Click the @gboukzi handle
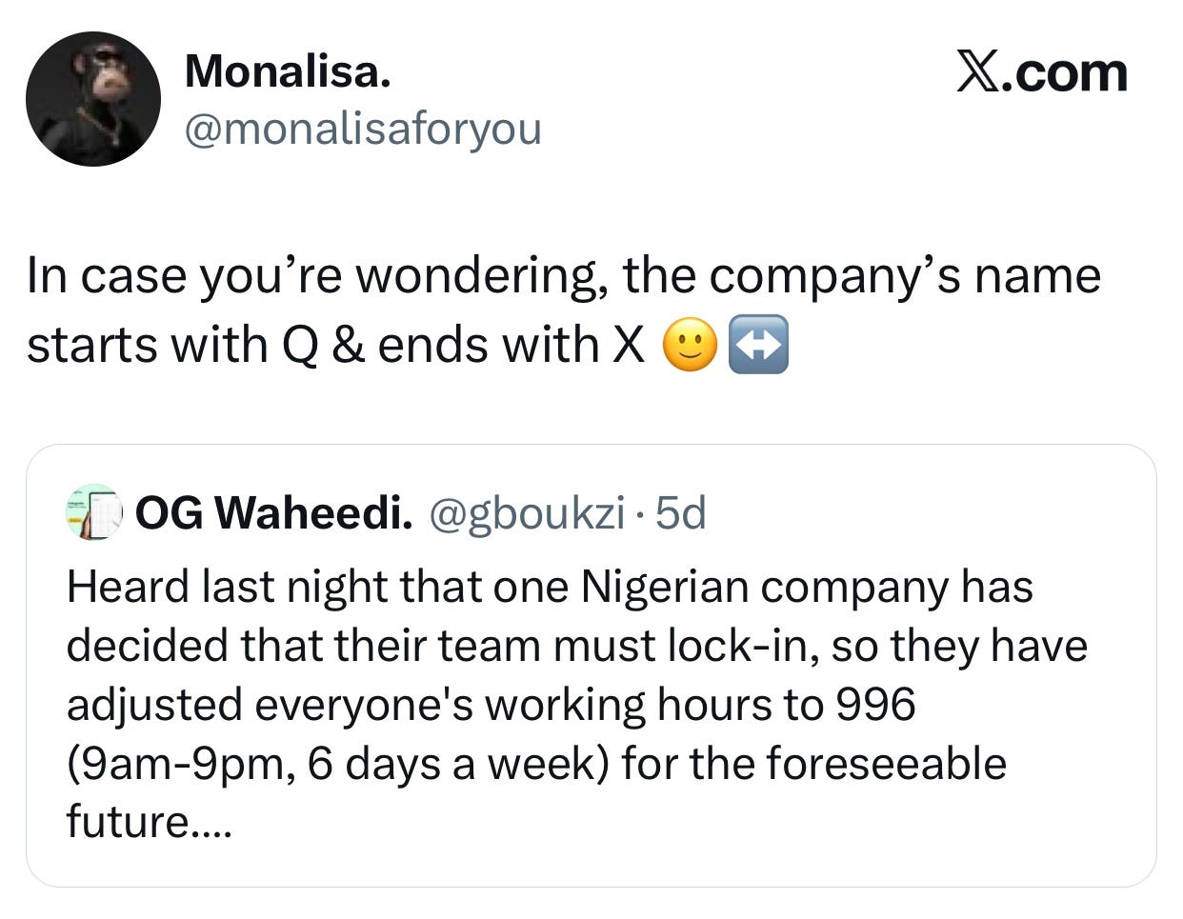Image resolution: width=1183 pixels, height=919 pixels. 528,514
